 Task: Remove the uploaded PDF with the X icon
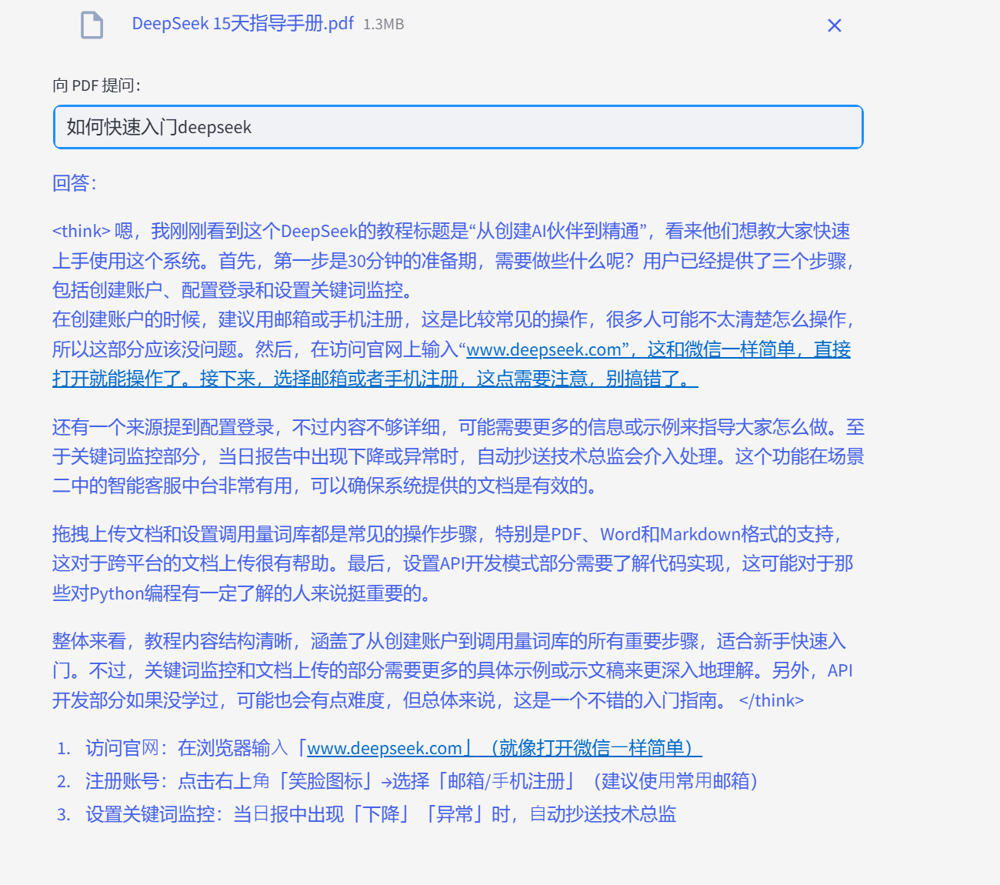pos(834,25)
